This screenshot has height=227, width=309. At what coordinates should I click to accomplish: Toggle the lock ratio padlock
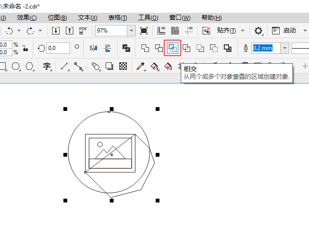click(x=25, y=48)
